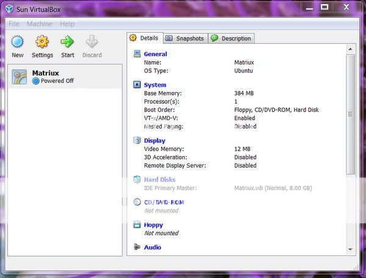Screen dimensions: 366x278
Task: Open the Machine menu
Action: (40, 24)
